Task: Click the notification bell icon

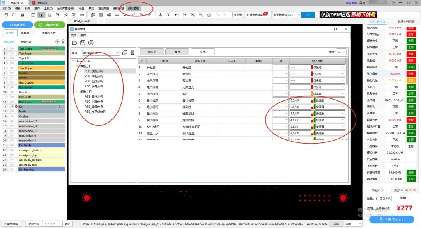Action: [360, 3]
